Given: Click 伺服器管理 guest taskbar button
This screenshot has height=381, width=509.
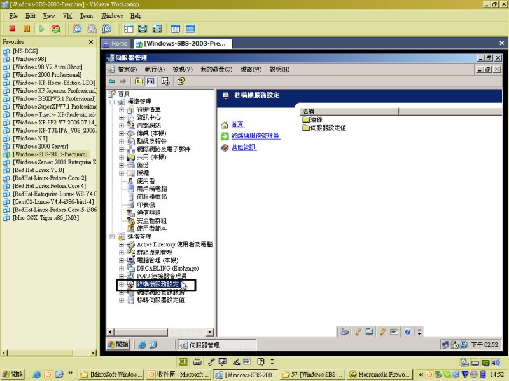Looking at the screenshot, I should pos(217,345).
